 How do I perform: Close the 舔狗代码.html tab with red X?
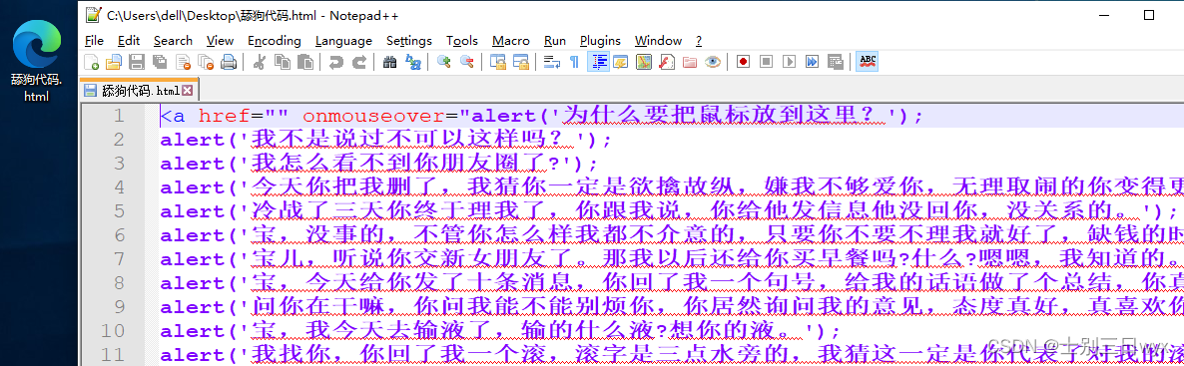(188, 91)
